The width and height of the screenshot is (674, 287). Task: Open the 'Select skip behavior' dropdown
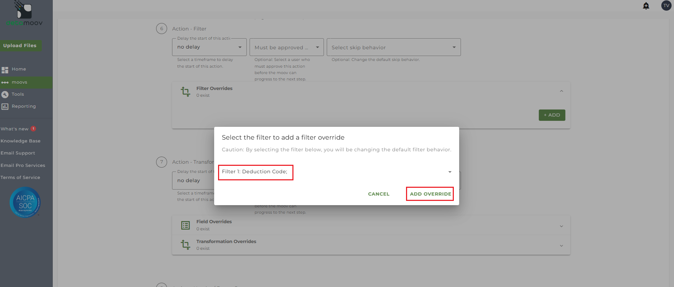(x=393, y=47)
